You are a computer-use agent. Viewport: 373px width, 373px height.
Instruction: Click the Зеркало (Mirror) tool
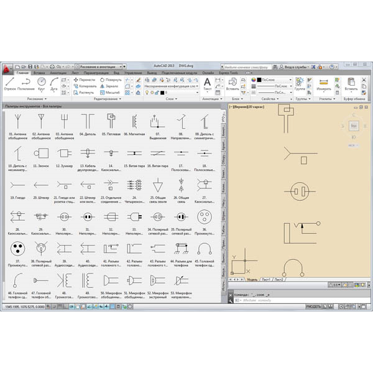click(109, 86)
